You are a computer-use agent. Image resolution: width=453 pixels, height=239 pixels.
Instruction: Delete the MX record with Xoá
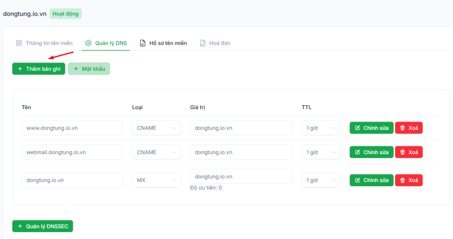coord(409,180)
